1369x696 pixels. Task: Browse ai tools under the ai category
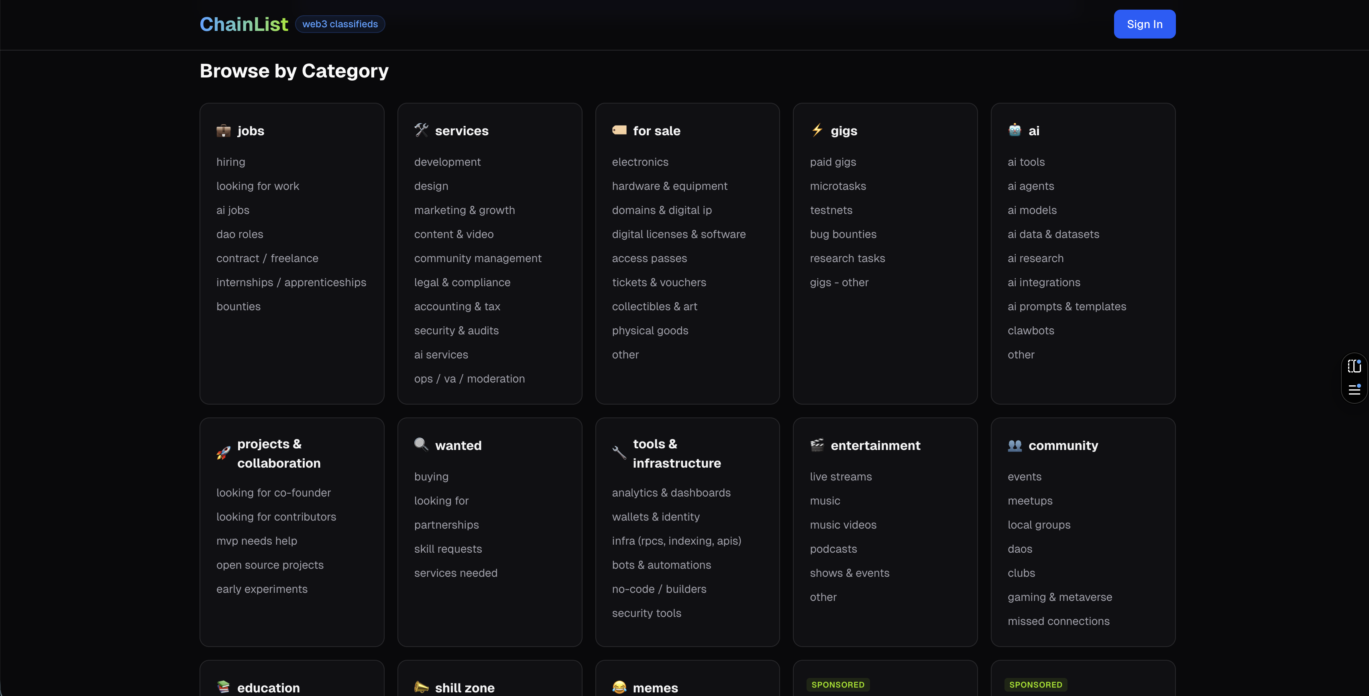point(1026,161)
